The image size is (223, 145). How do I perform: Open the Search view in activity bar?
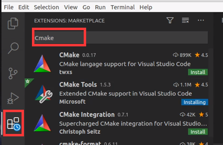[13, 48]
